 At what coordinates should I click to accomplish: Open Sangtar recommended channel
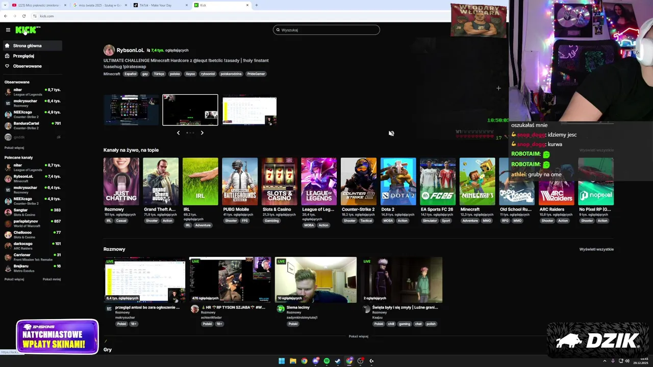coord(32,212)
